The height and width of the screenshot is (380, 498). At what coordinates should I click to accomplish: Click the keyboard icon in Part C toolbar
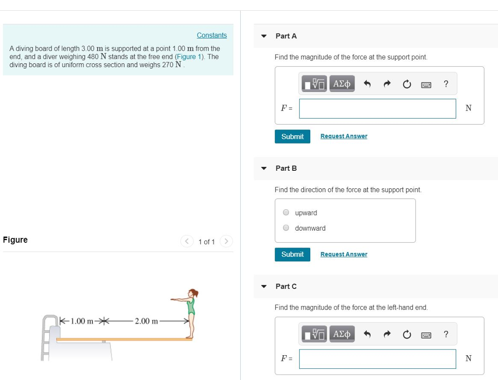[427, 334]
